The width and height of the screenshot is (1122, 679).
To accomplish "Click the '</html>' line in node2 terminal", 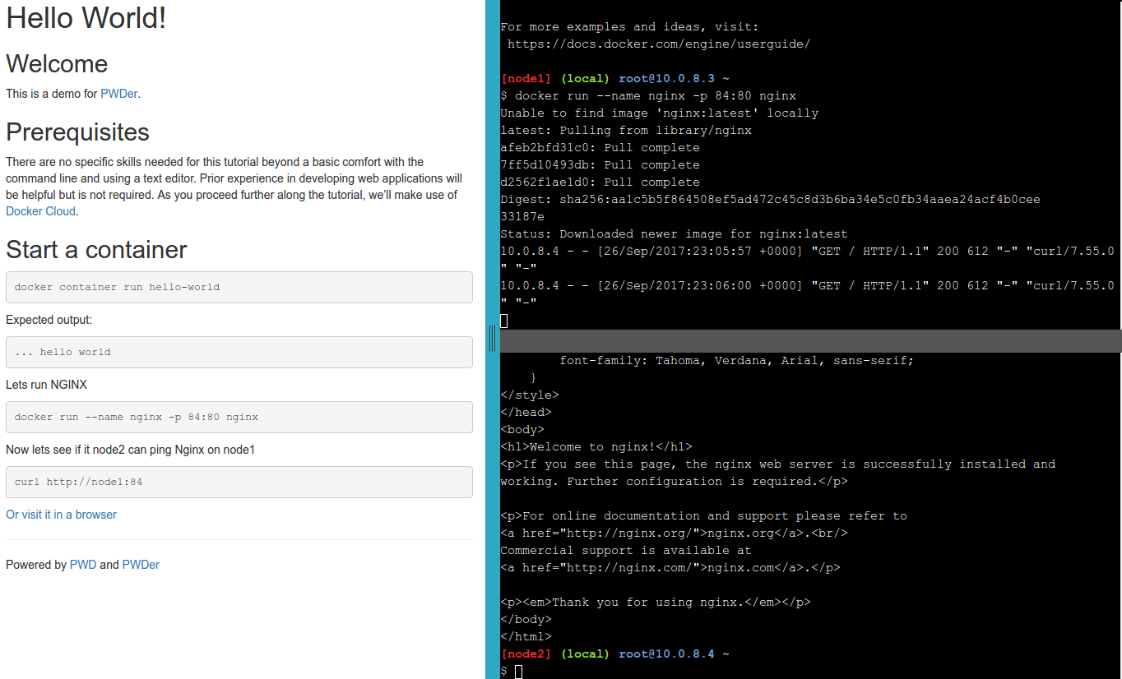I will coord(526,637).
